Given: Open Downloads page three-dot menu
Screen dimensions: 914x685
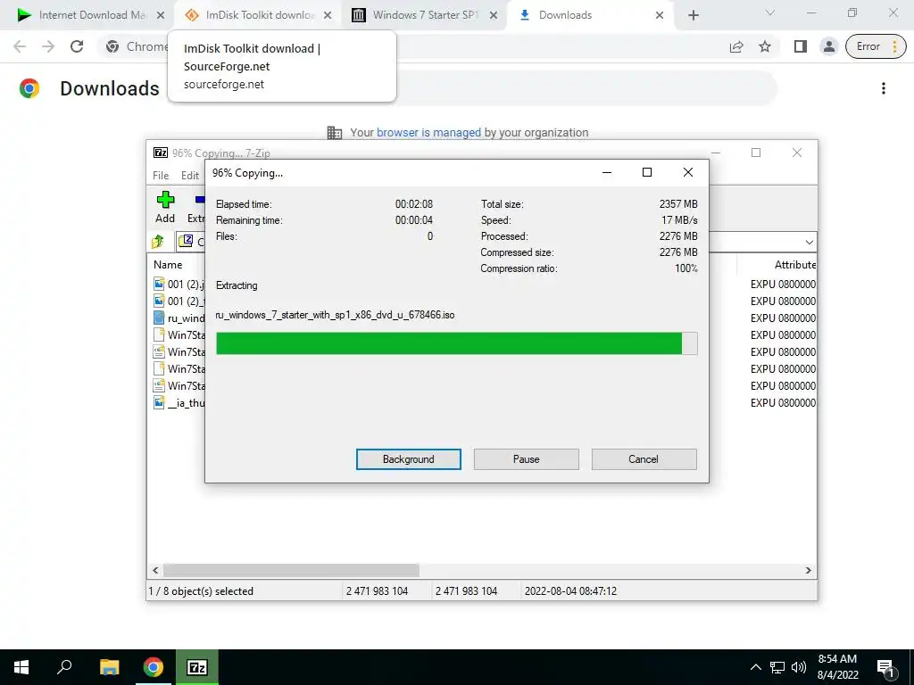Looking at the screenshot, I should coord(884,88).
